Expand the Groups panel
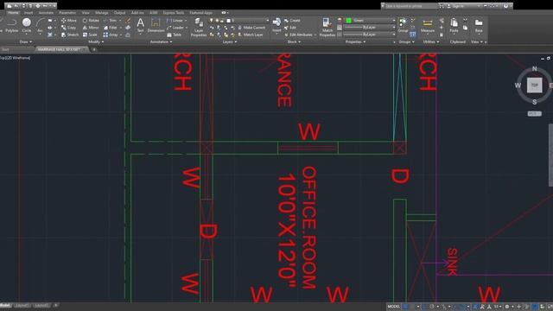This screenshot has height=311, width=553. tap(406, 42)
